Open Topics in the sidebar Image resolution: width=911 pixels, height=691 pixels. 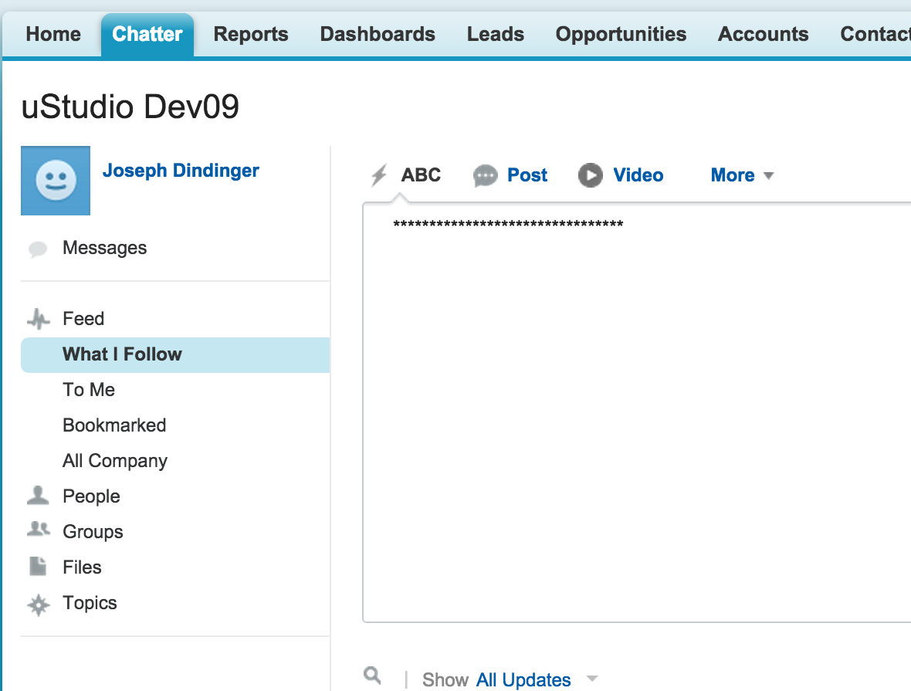pyautogui.click(x=90, y=603)
